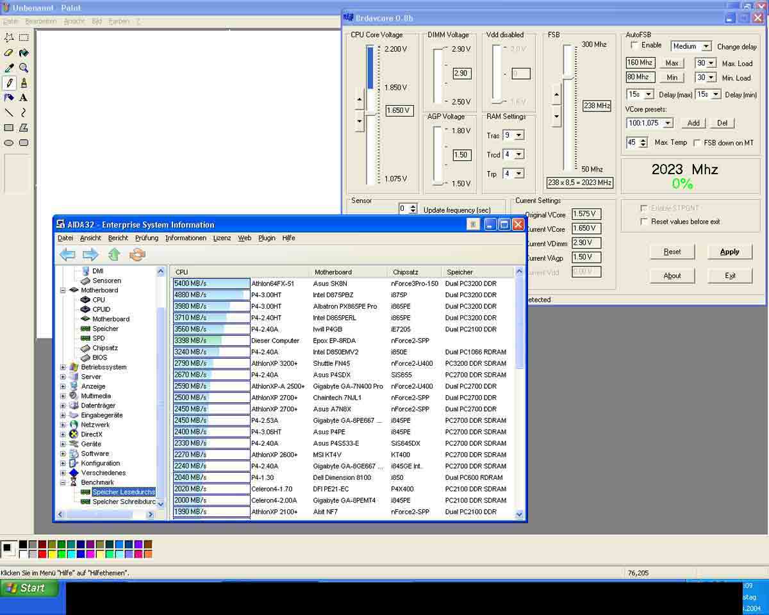Pick the Eraser tool in Paint
Screen dimensions: 769x615
[9, 53]
